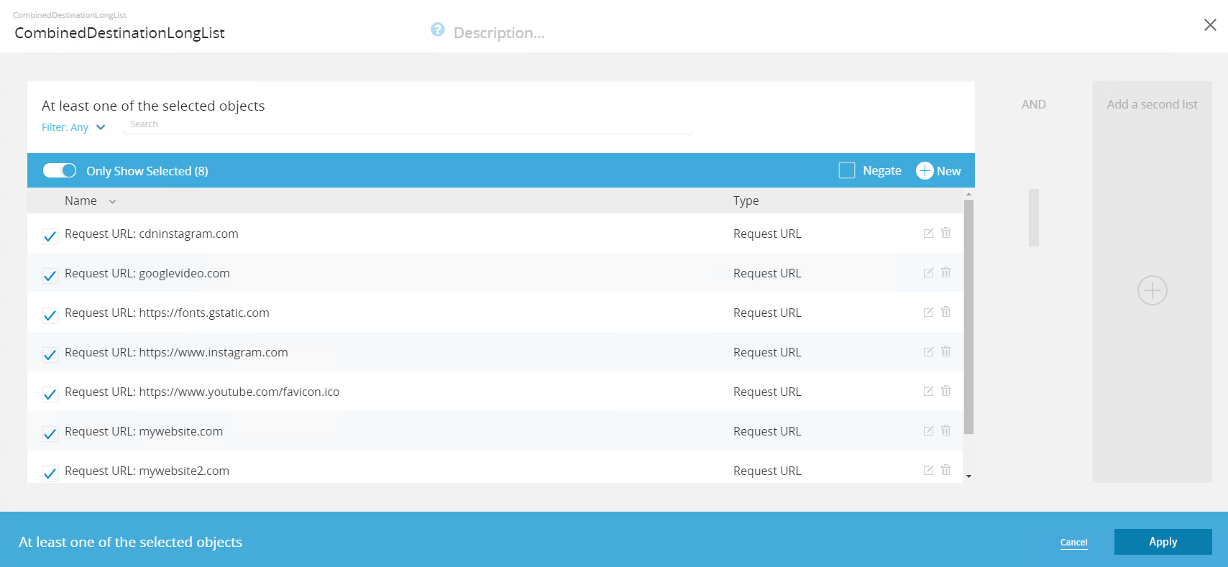
Task: Click the edit icon for cdninstagram.com row
Action: (x=928, y=233)
